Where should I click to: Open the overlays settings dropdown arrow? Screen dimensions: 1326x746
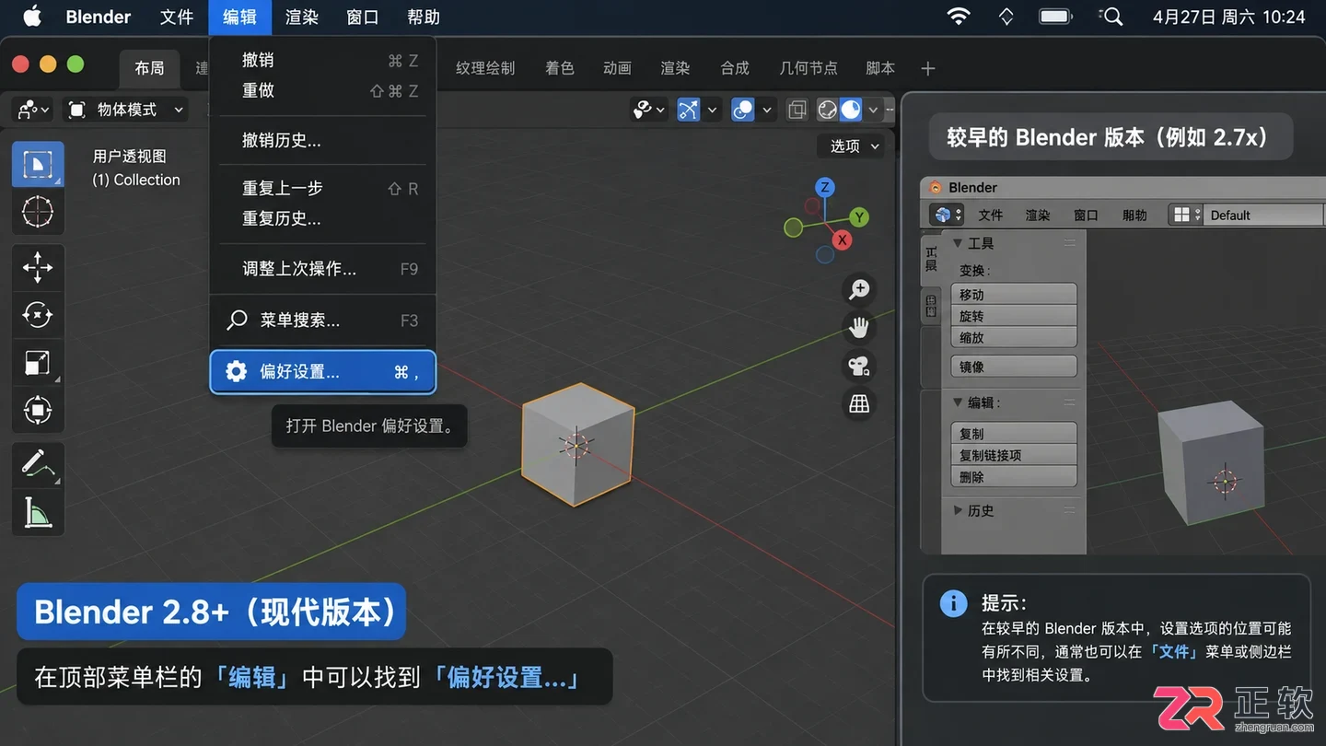point(766,110)
